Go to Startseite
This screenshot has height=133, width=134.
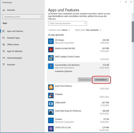11,10
